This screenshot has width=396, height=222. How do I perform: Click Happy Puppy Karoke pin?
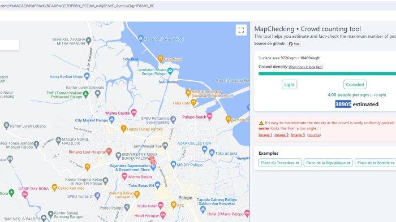tap(123, 129)
